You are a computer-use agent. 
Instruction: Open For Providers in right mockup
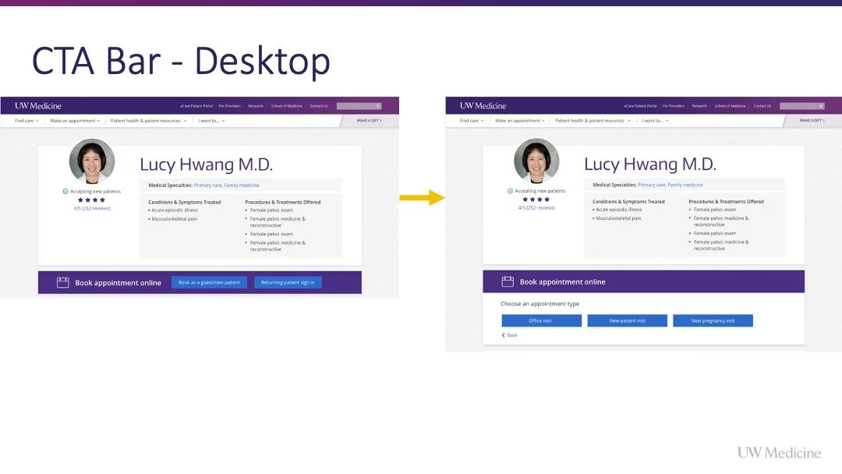pyautogui.click(x=674, y=106)
